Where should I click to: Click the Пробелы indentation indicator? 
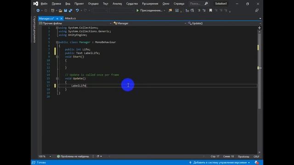[243, 156]
